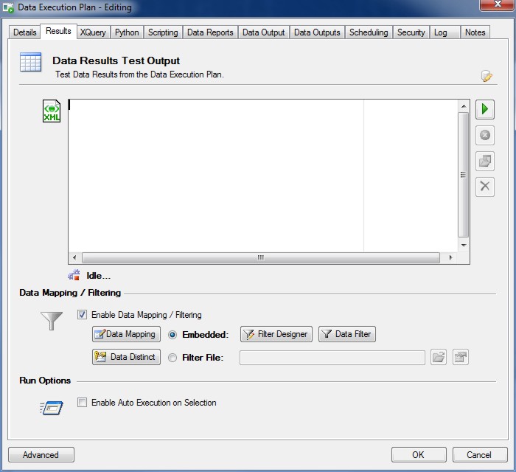Select the Filter File radio button
The width and height of the screenshot is (516, 472).
pos(172,358)
